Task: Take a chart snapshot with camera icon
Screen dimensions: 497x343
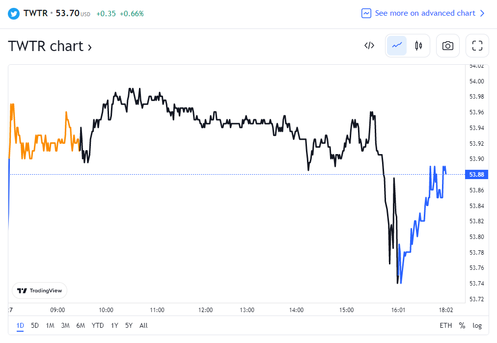Action: click(447, 46)
